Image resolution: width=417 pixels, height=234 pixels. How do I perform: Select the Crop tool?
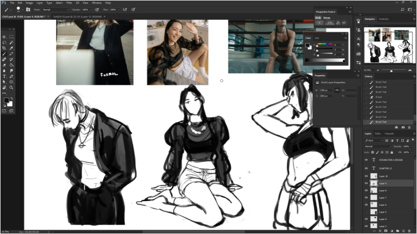pos(4,48)
